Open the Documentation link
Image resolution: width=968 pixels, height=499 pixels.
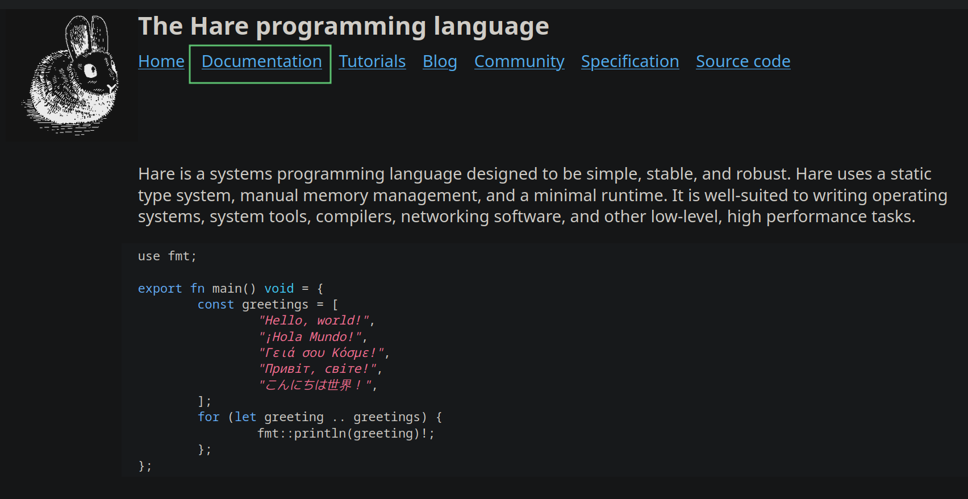(261, 61)
